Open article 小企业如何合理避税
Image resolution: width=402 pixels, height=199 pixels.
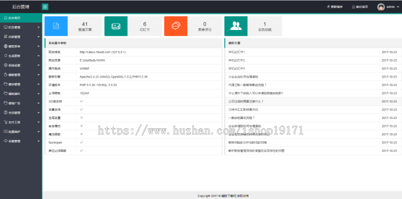click(x=243, y=77)
